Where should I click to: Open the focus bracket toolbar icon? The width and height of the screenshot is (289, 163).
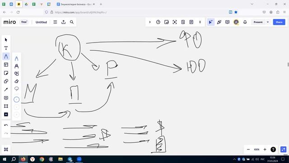pos(175,22)
